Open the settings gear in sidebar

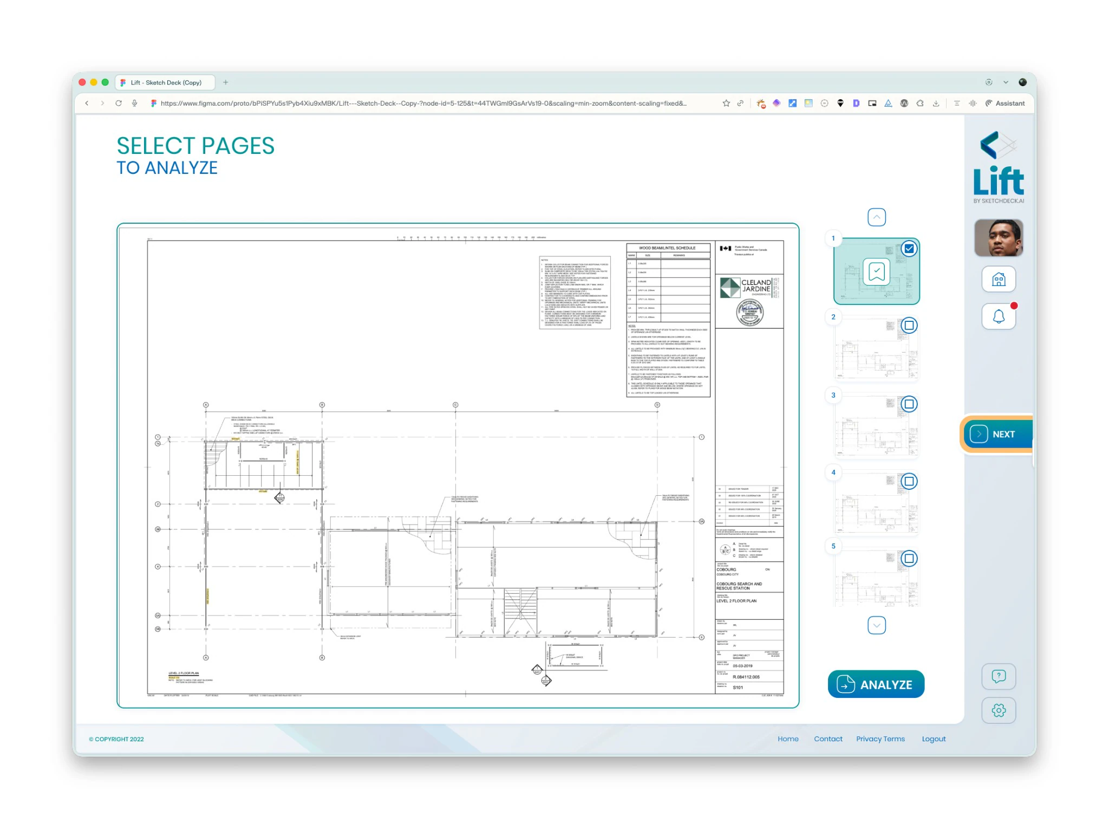point(999,710)
